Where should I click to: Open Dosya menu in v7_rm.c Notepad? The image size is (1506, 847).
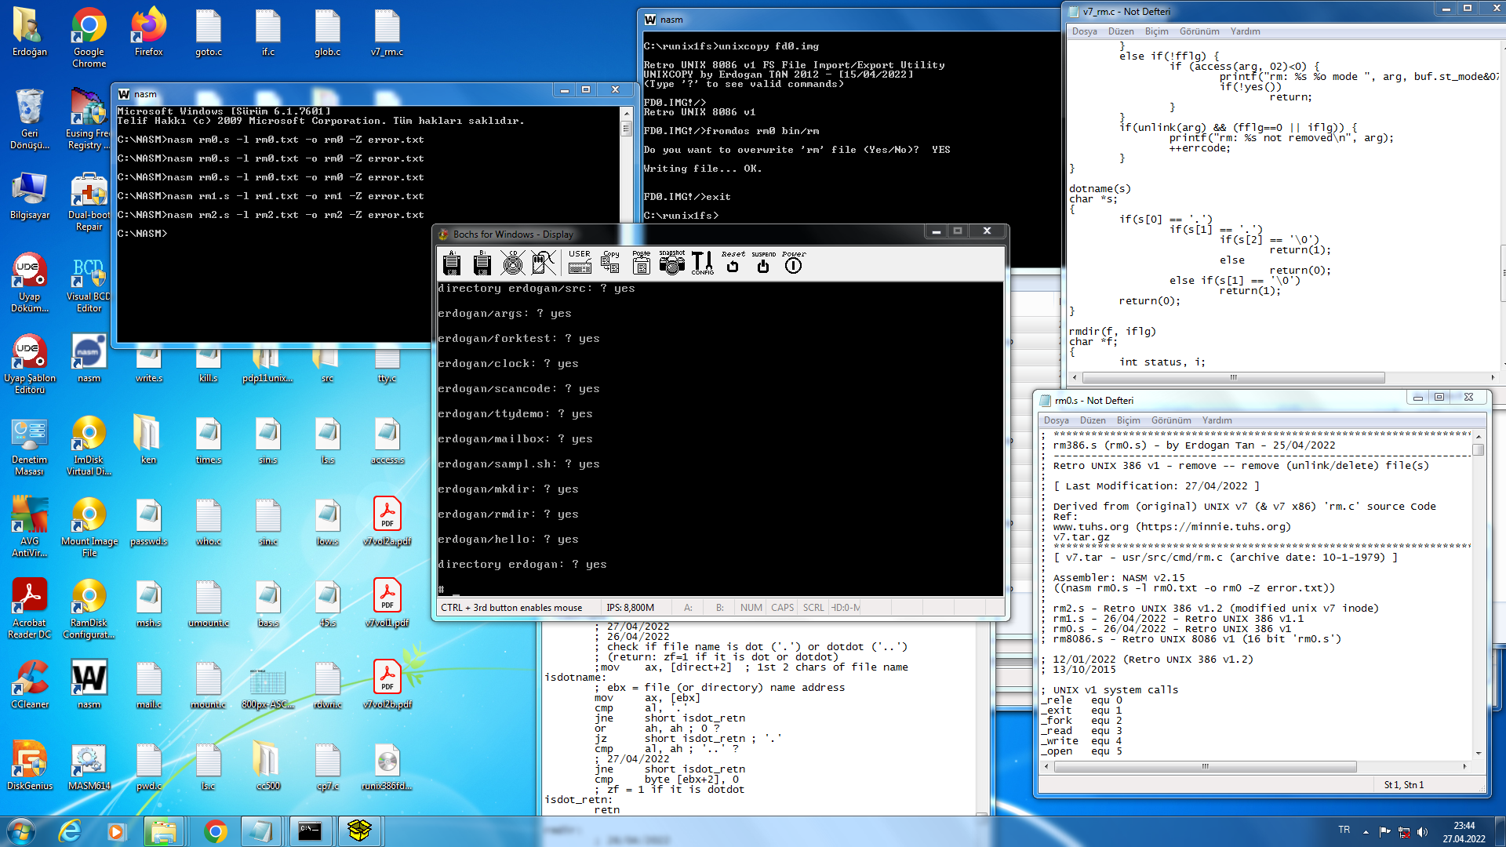[1084, 31]
